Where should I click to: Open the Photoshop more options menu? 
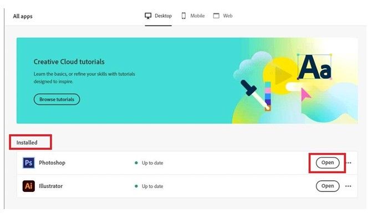click(348, 163)
